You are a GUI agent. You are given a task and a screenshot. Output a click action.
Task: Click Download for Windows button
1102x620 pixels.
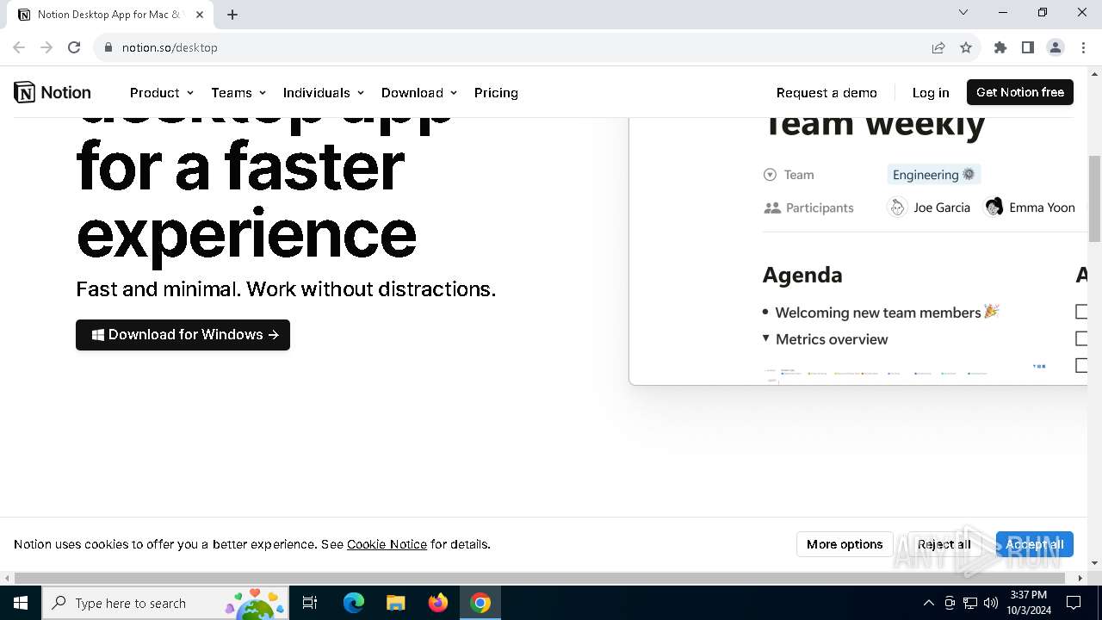183,335
